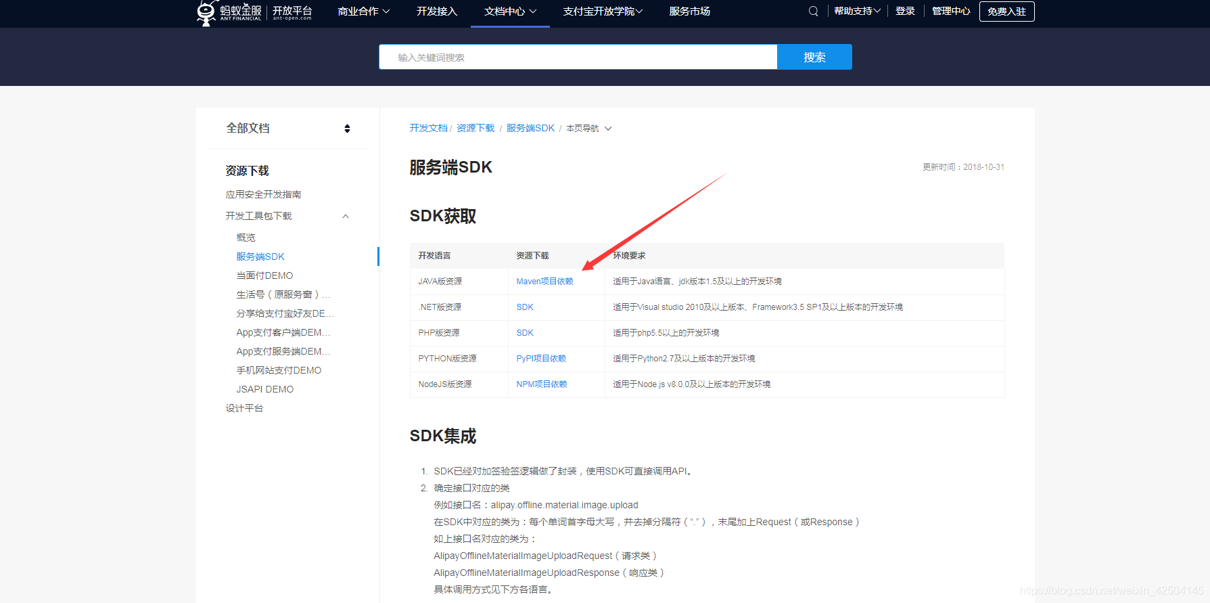The height and width of the screenshot is (603, 1210).
Task: Click the blue 搜索 button
Action: (x=814, y=57)
